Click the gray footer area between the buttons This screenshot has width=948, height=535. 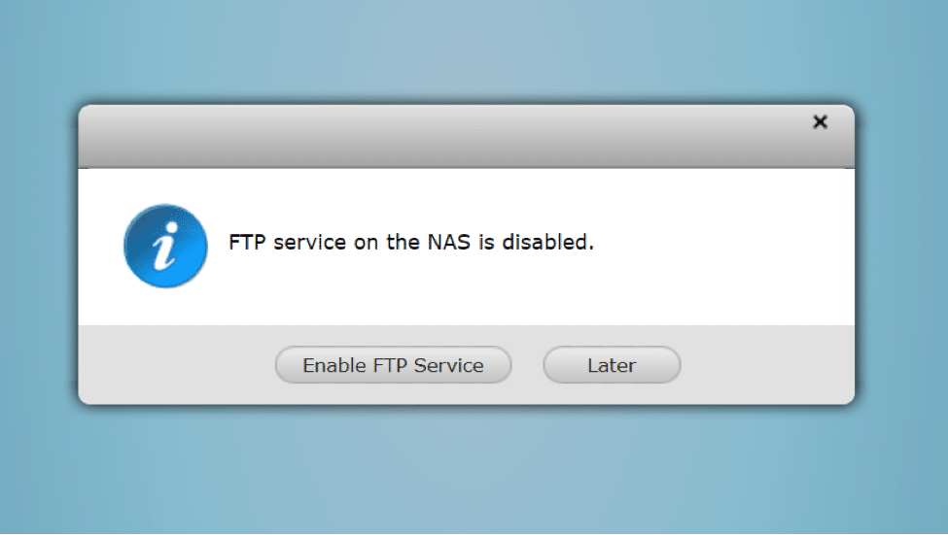(x=527, y=365)
